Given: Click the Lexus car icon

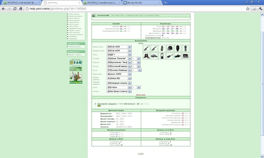Looking at the screenshot, I should (x=154, y=56).
